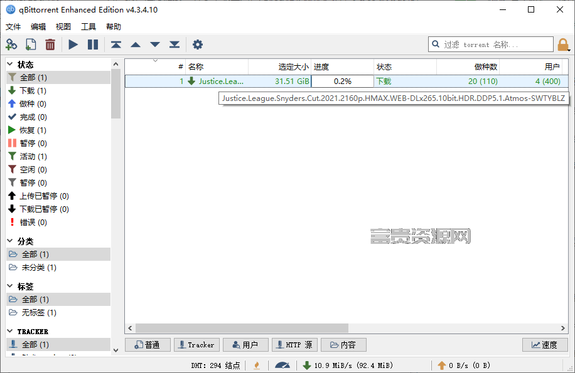575x373 pixels.
Task: Select 全部 (1) under 状态
Action: (x=58, y=78)
